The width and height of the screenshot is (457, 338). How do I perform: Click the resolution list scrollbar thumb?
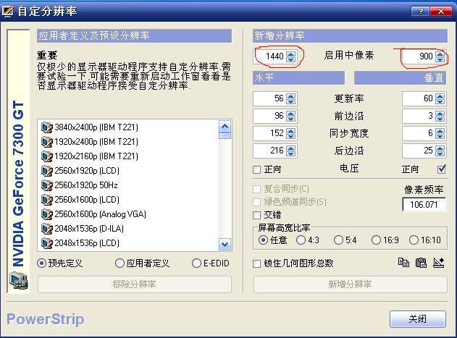(225, 136)
